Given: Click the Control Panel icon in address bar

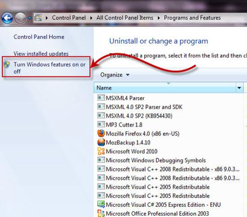Looking at the screenshot, I should [x=38, y=18].
